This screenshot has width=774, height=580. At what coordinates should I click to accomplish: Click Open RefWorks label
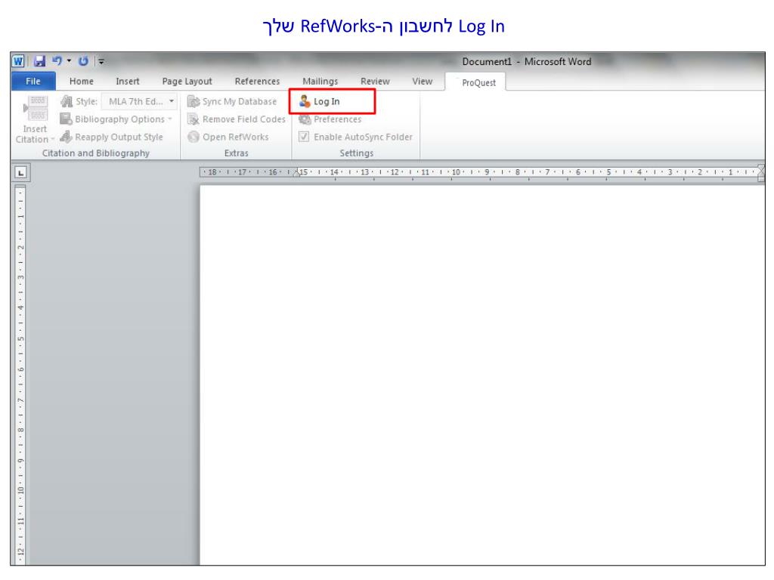tap(236, 137)
